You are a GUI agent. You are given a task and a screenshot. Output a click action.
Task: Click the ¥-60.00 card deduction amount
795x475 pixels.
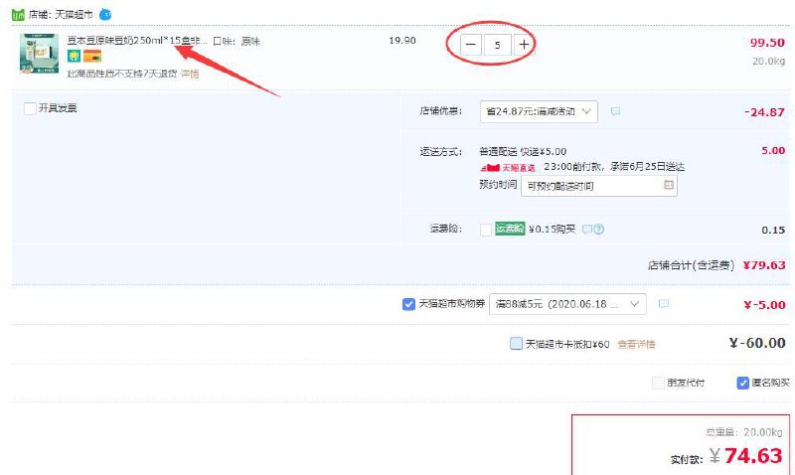point(757,343)
